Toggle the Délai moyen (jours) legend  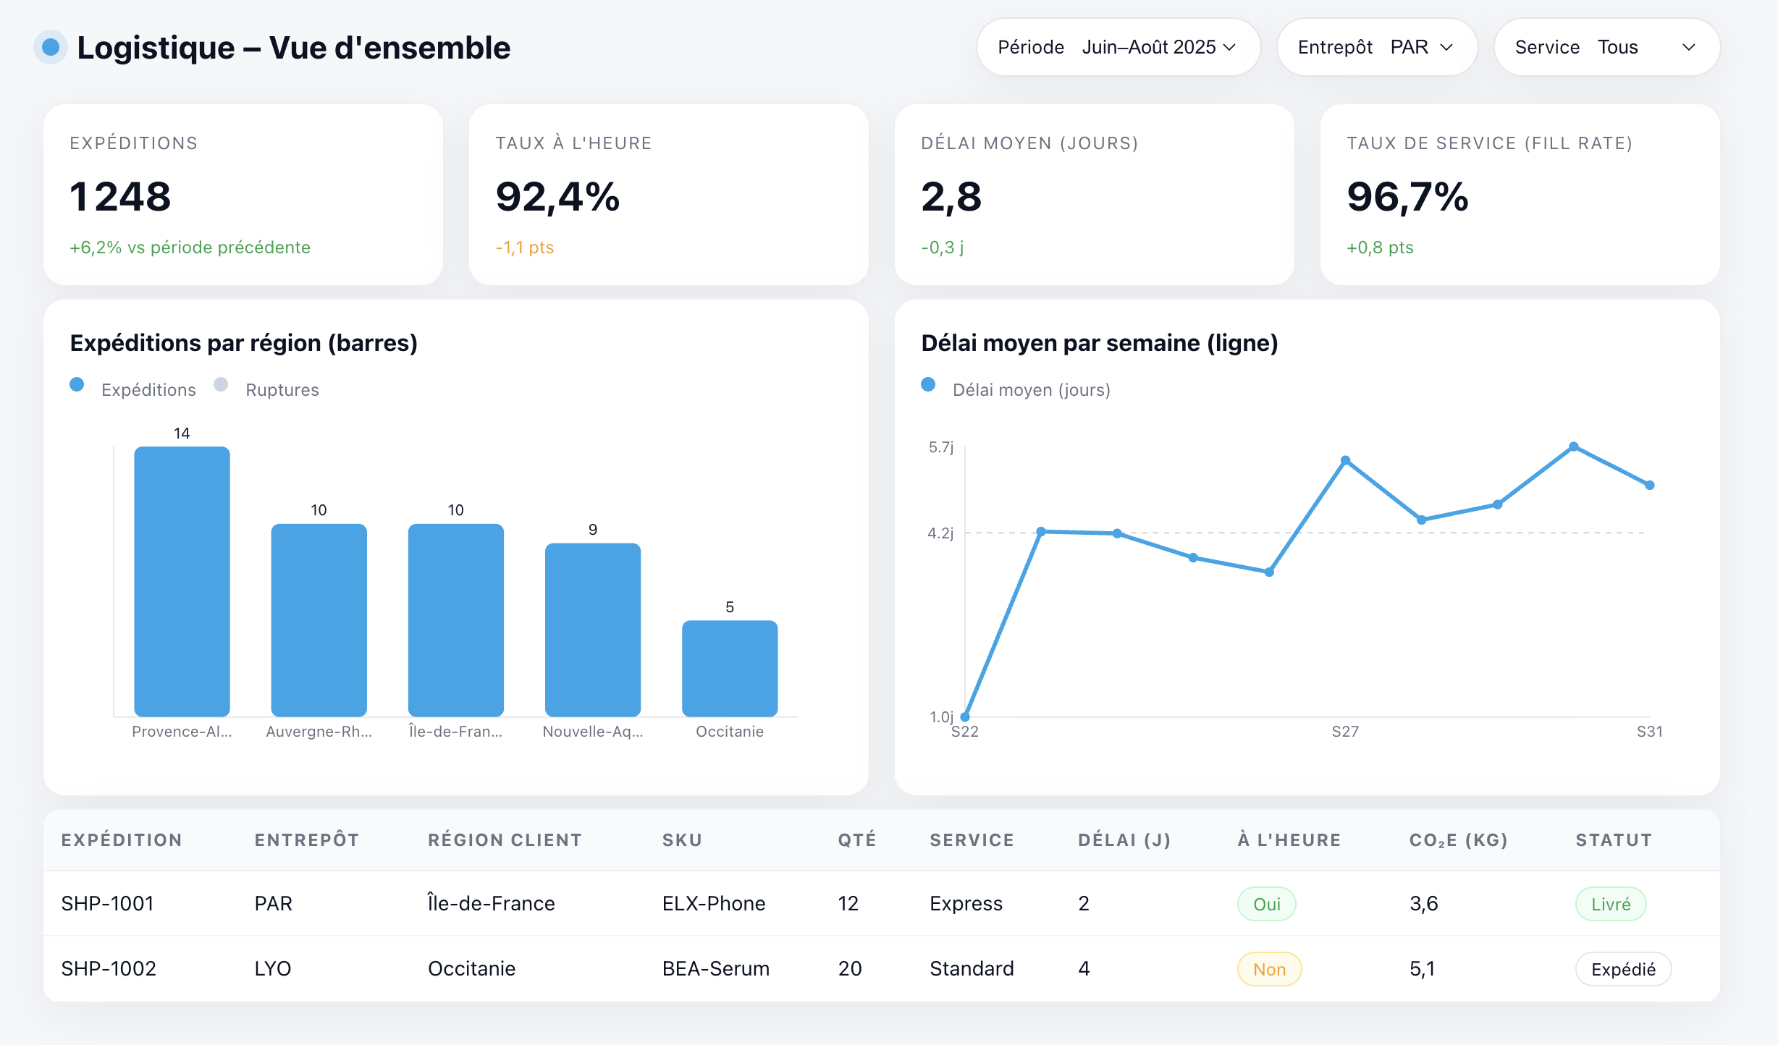click(x=1031, y=390)
